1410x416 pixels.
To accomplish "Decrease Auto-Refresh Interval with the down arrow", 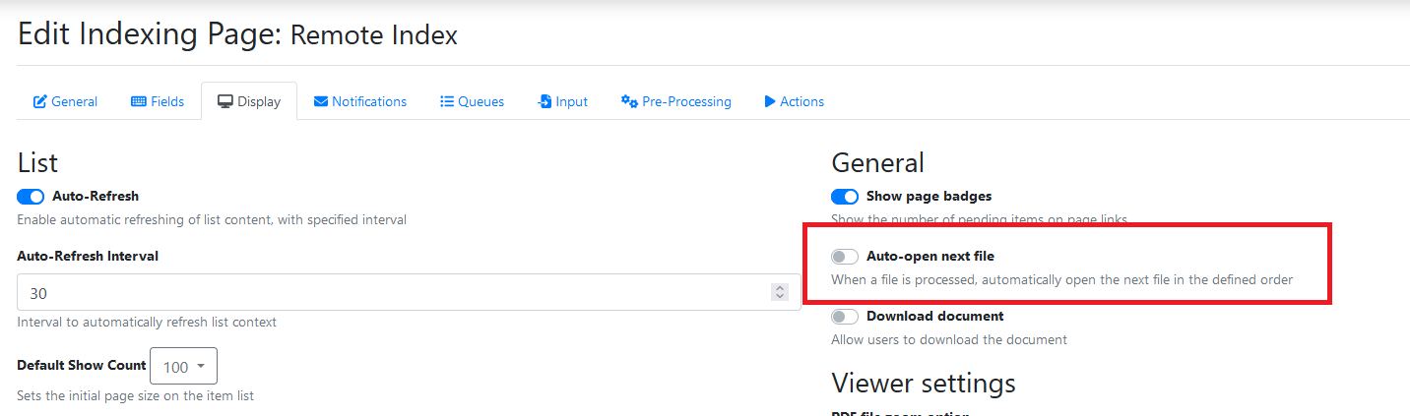I will [780, 297].
